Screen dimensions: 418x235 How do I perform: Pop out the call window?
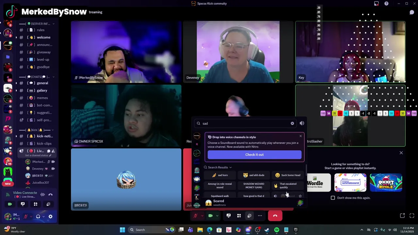coord(402,216)
